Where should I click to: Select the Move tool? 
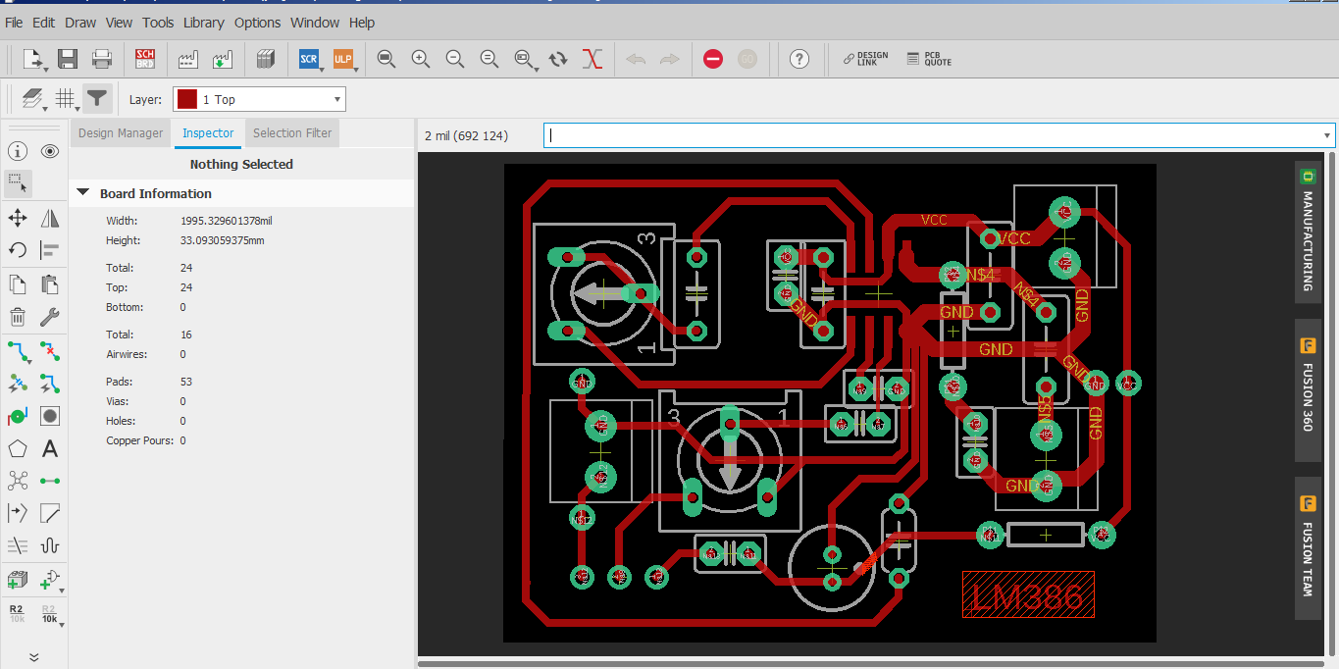(x=17, y=218)
